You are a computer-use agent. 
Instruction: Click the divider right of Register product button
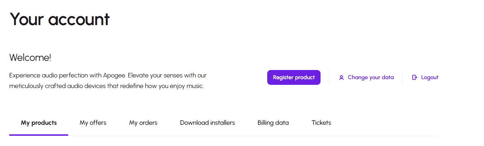[x=329, y=77]
